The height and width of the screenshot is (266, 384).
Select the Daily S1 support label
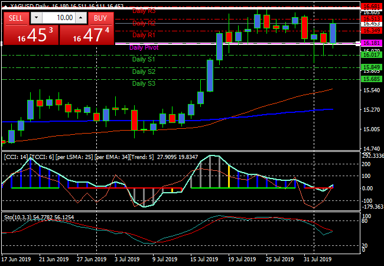coord(144,60)
